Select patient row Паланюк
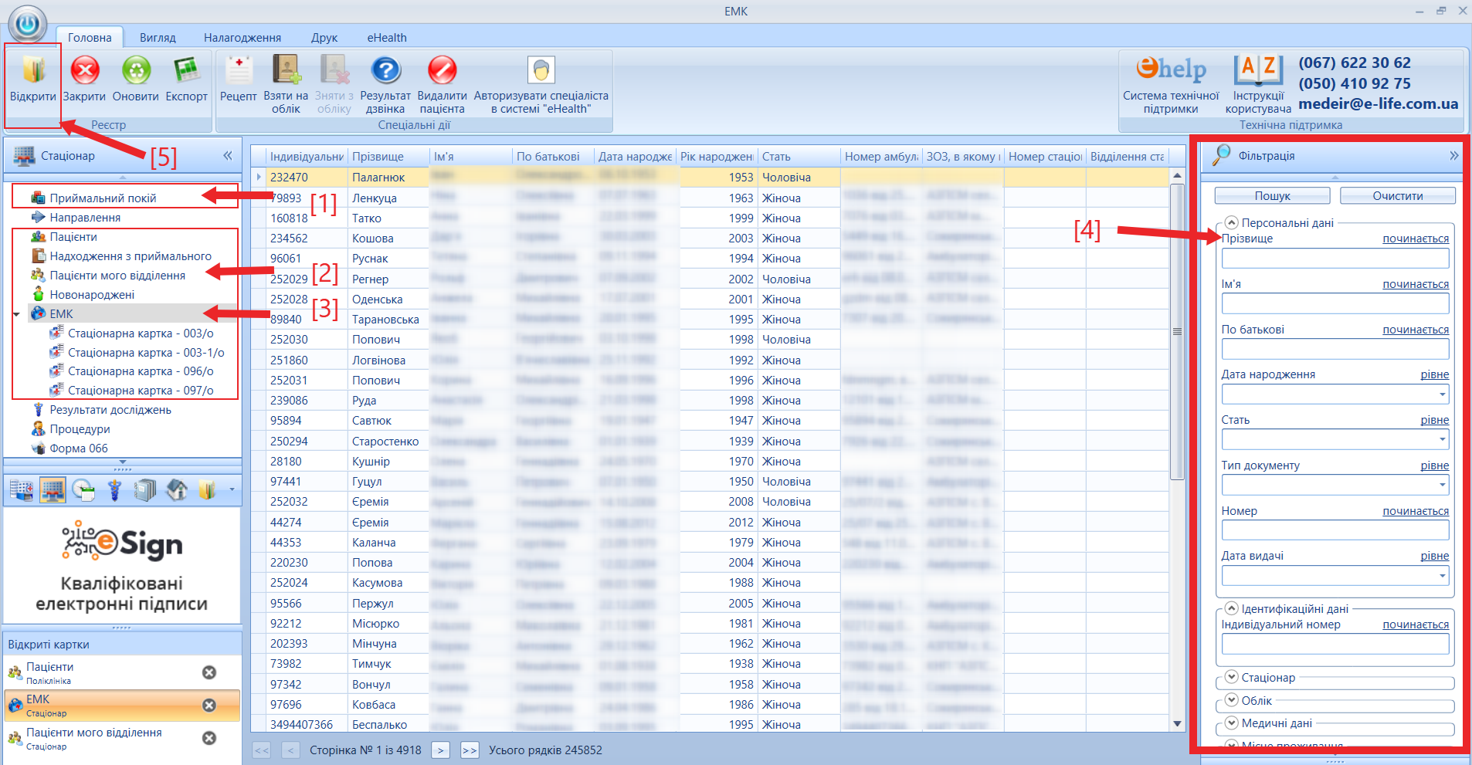 tap(711, 178)
